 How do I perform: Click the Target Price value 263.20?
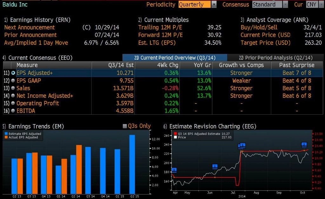click(x=313, y=43)
